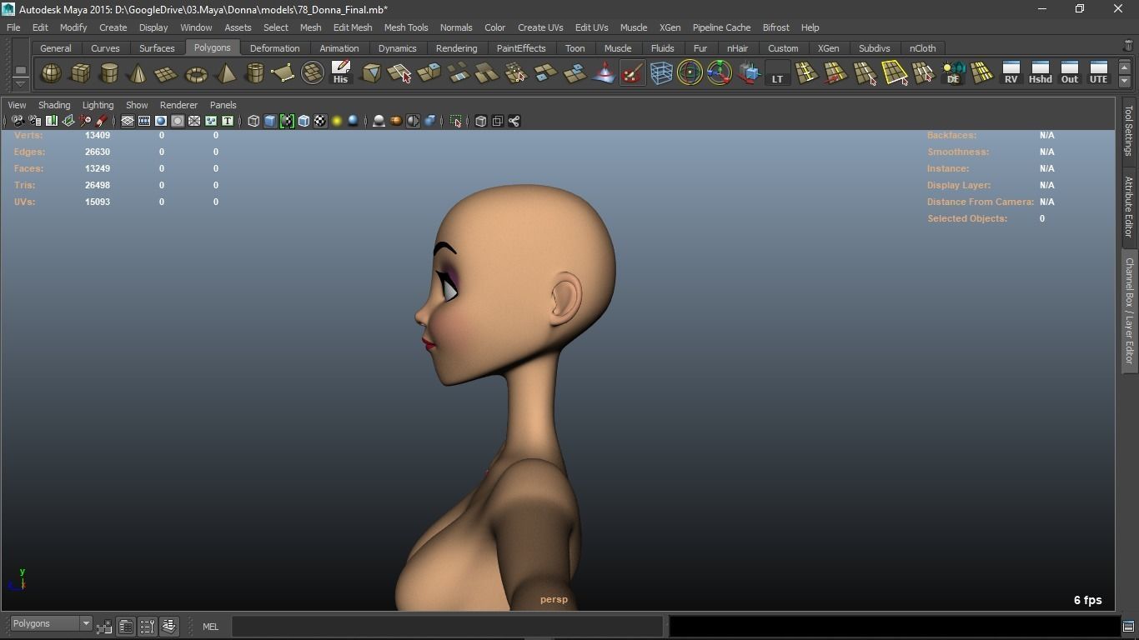Create a polygon sphere from the shelf

click(x=51, y=73)
